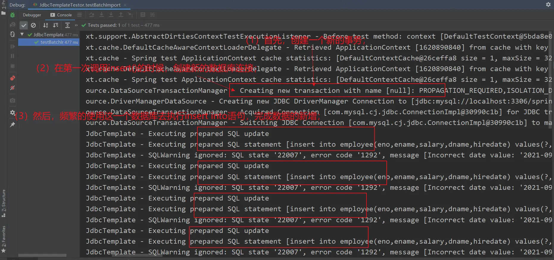This screenshot has height=260, width=554.
Task: Click the 'Creating new transaction with name' log line
Action: coord(319,90)
